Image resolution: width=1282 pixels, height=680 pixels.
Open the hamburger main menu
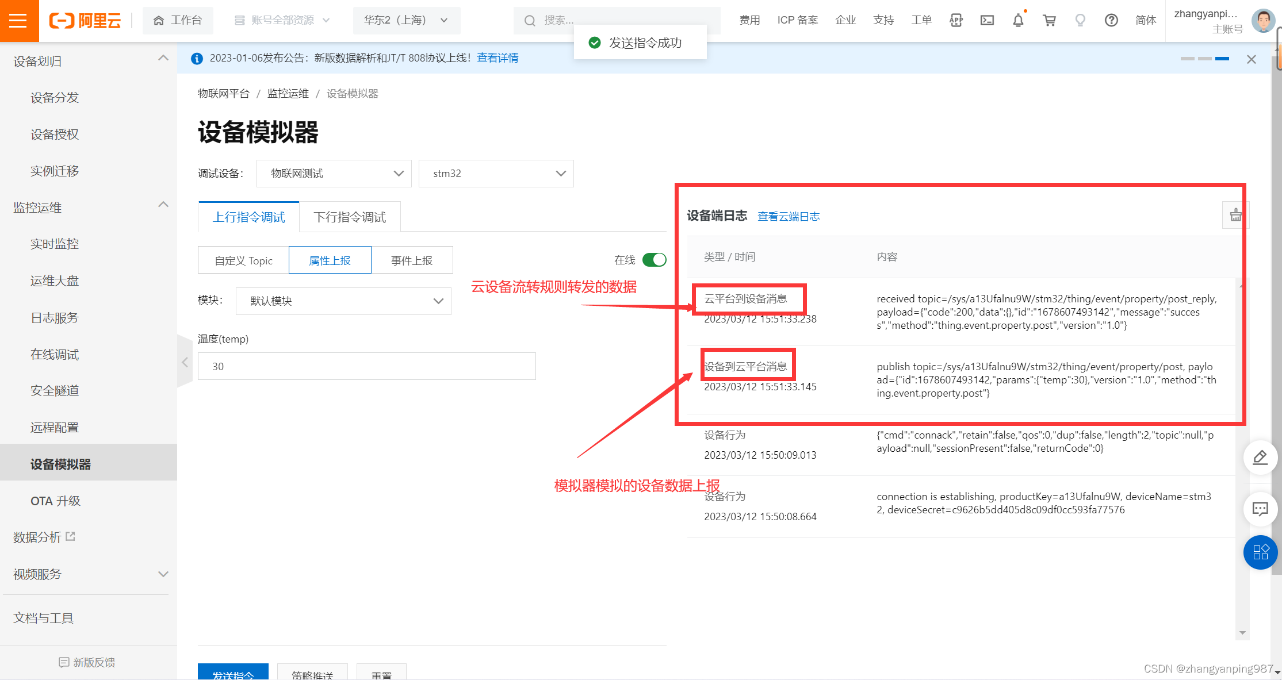coord(18,21)
